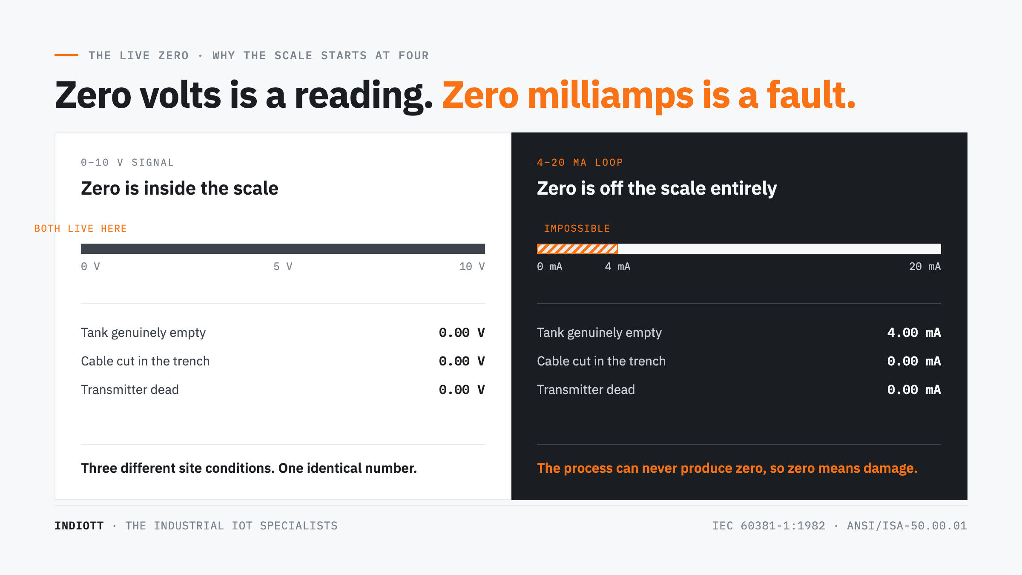Click the orange striped IMPOSSIBLE zone on the bar
The height and width of the screenshot is (575, 1022).
(577, 249)
